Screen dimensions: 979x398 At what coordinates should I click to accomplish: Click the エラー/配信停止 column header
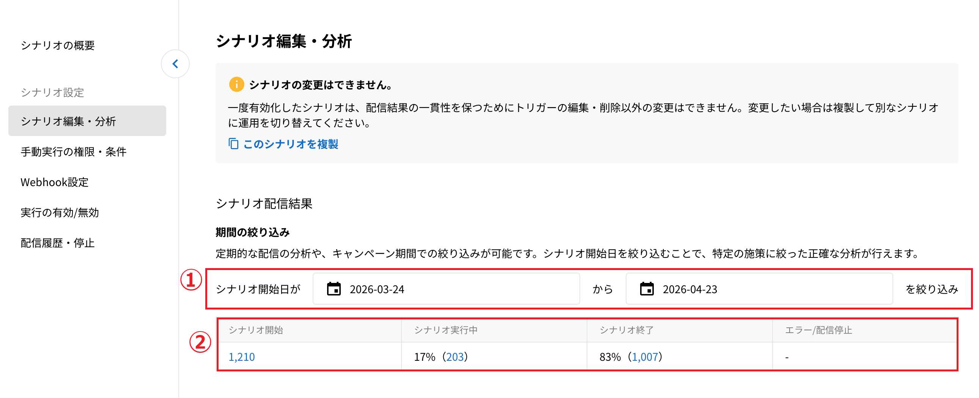pos(818,330)
